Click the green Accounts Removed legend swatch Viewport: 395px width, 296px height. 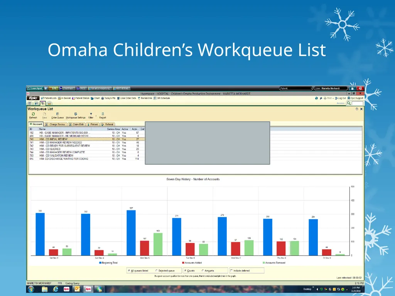[264, 263]
